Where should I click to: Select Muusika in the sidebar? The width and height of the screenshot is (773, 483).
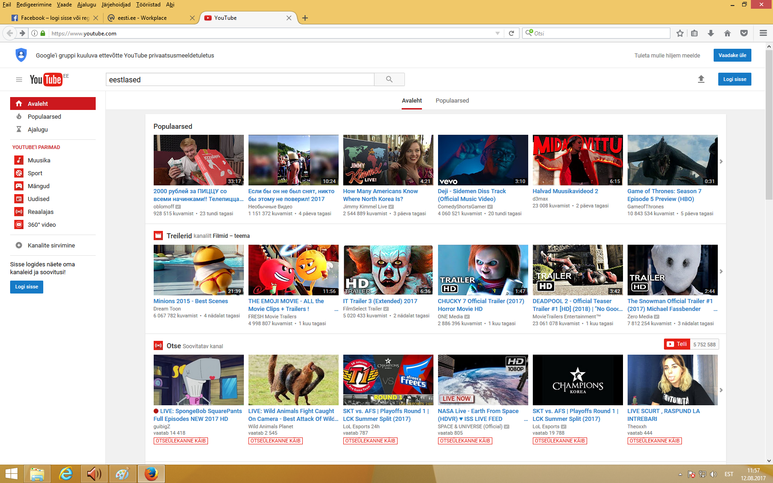(39, 161)
